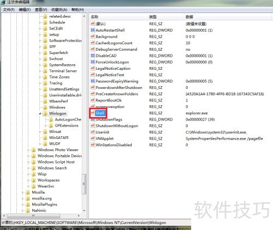Click the LegalNoticeCaption value icon
The height and width of the screenshot is (230, 273).
[93, 68]
